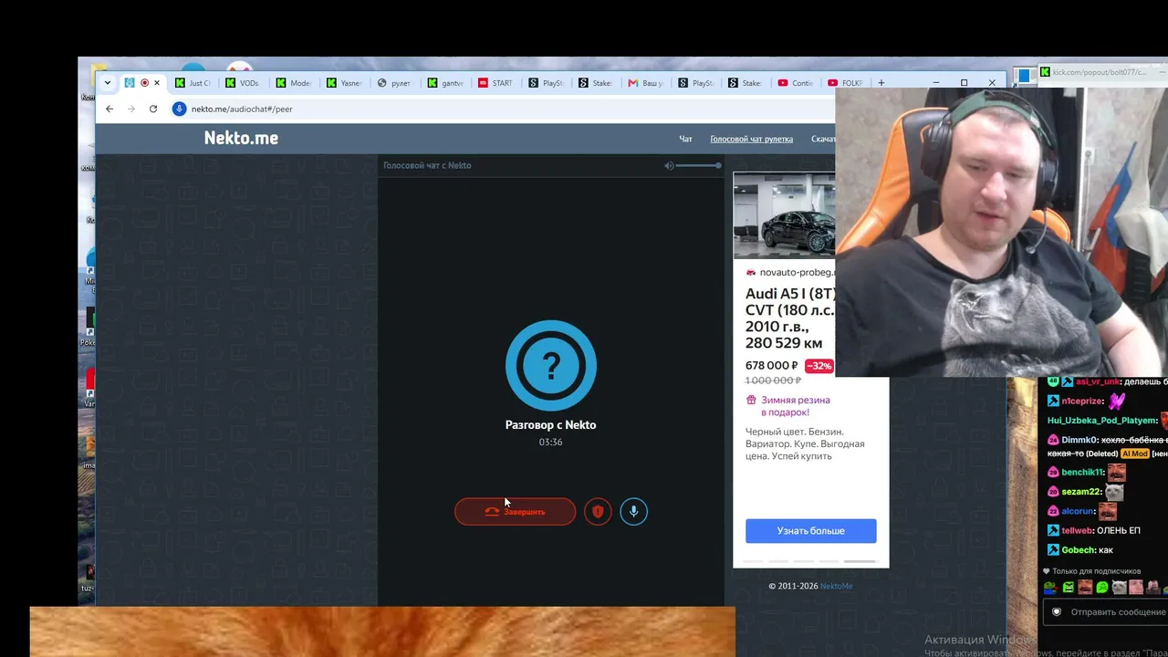Viewport: 1168px width, 657px height.
Task: Click username n1ceprize in Kick chat
Action: coord(1082,401)
